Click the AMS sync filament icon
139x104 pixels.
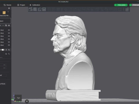[x=6, y=25]
